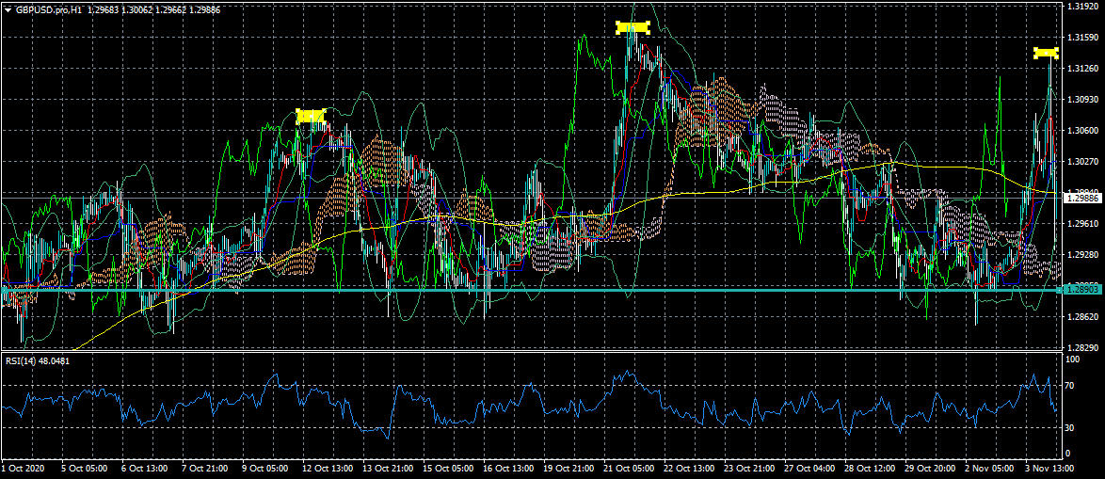Click the RSI scale level 70
This screenshot has width=1105, height=479.
click(x=1072, y=386)
